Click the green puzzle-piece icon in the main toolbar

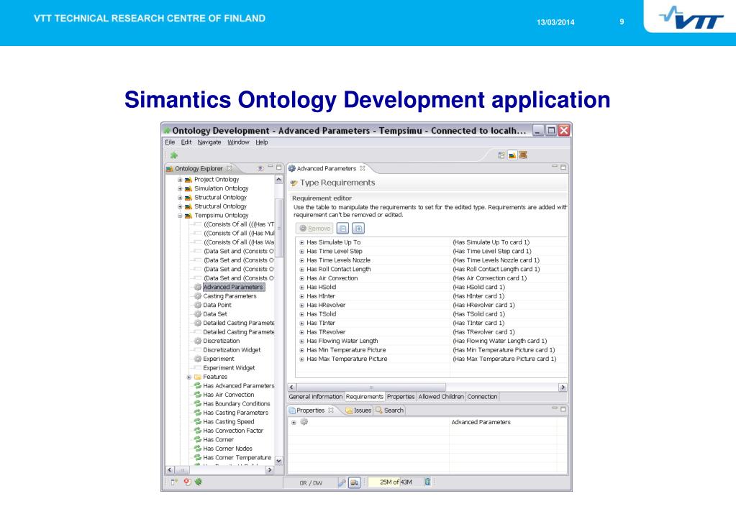[x=174, y=155]
